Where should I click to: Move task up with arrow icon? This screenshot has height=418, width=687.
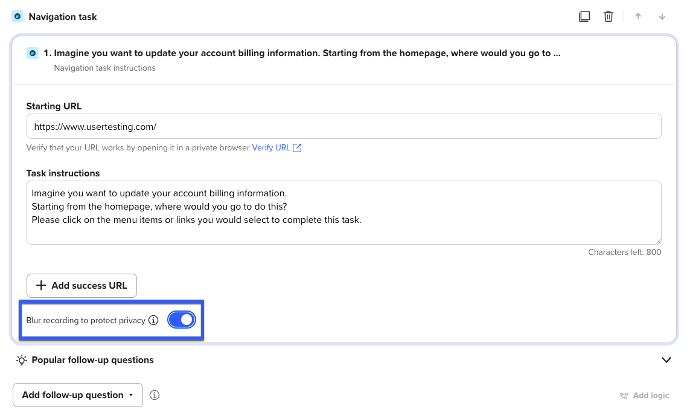click(x=638, y=16)
